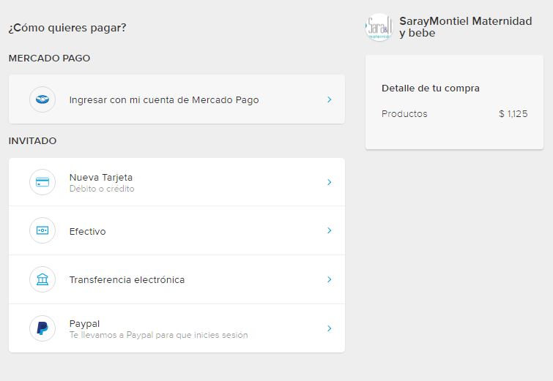Click the SarayMontiel store logo
The width and height of the screenshot is (553, 381).
point(379,28)
